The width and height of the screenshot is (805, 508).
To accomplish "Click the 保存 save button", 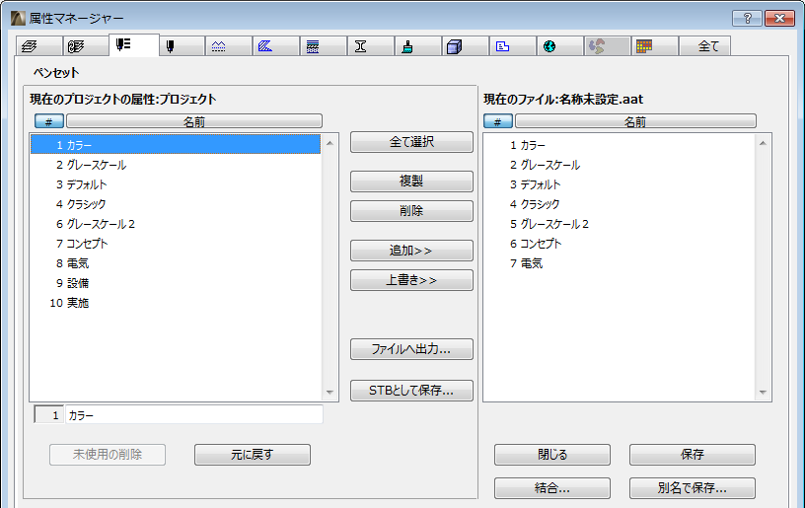I will [693, 455].
